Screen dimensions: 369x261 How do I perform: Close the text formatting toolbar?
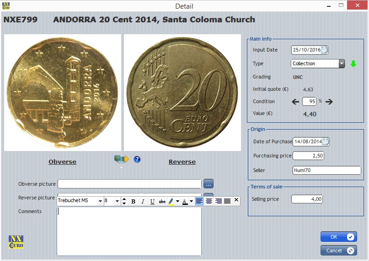[x=236, y=200]
